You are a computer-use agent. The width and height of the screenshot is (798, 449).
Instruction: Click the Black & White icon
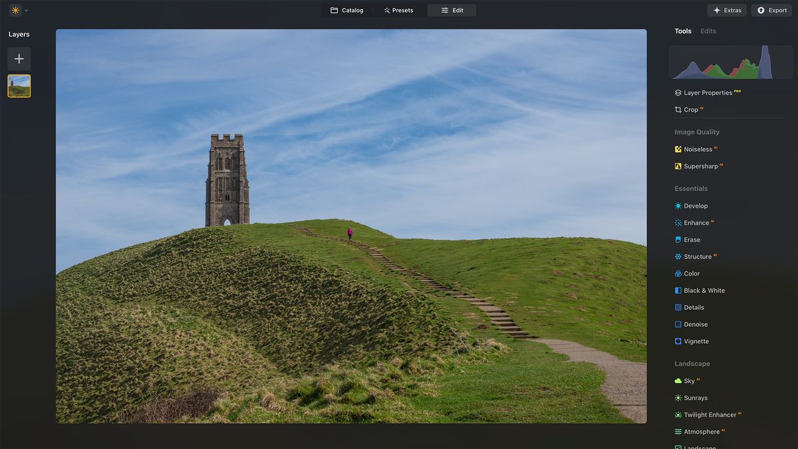click(x=678, y=291)
